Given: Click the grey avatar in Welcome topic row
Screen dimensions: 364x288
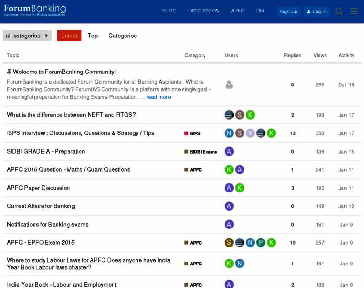Looking at the screenshot, I should click(229, 84).
